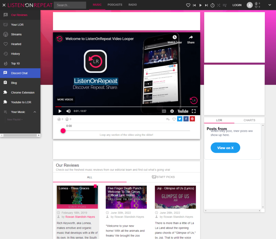Switch to the PODCASTS tab
276x239 pixels.
coord(115,5)
